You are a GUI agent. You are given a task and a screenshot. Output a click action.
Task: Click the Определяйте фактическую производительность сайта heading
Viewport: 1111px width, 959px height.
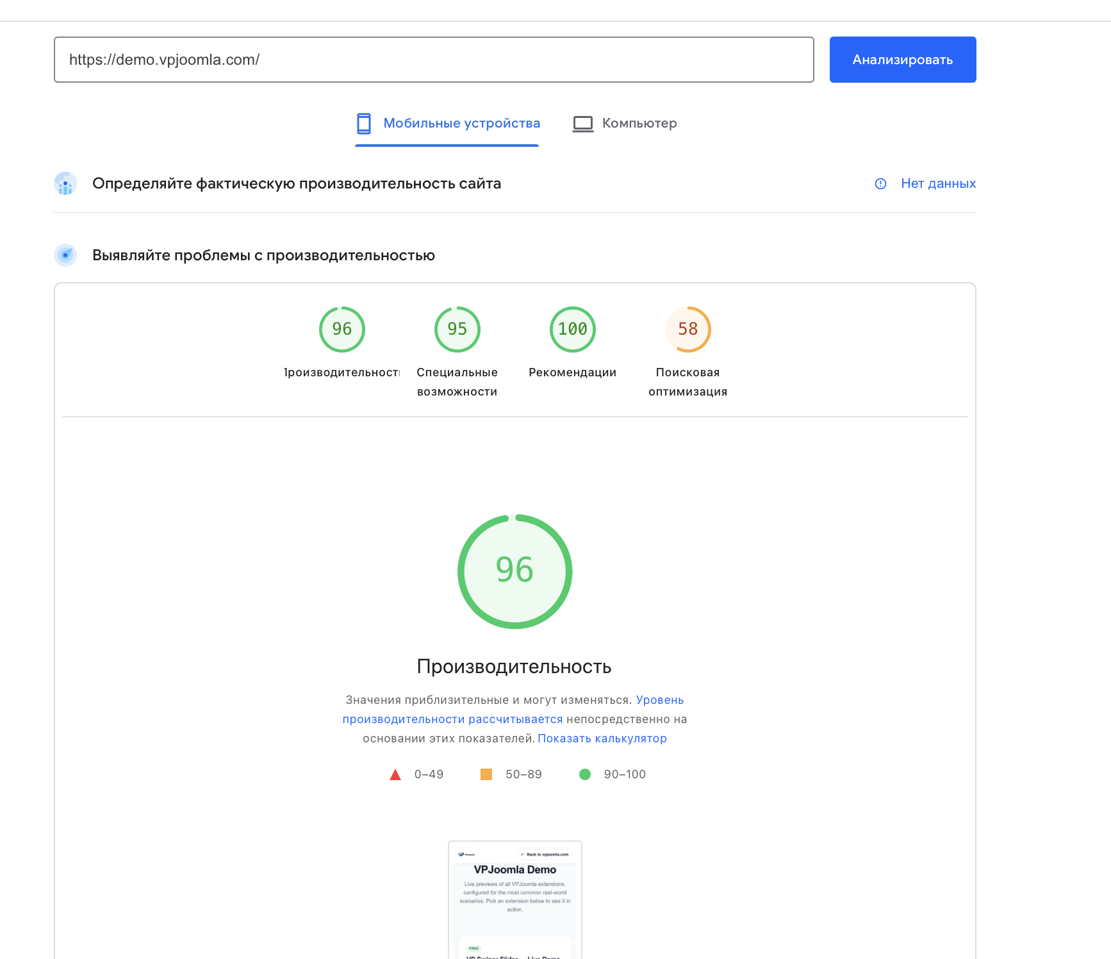297,183
